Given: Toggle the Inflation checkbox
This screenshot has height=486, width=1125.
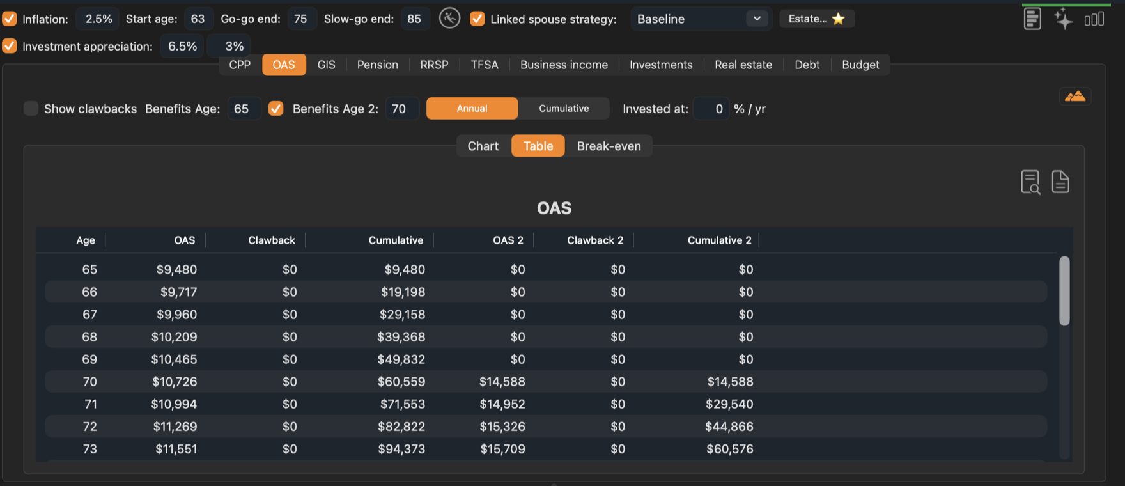Looking at the screenshot, I should tap(10, 19).
